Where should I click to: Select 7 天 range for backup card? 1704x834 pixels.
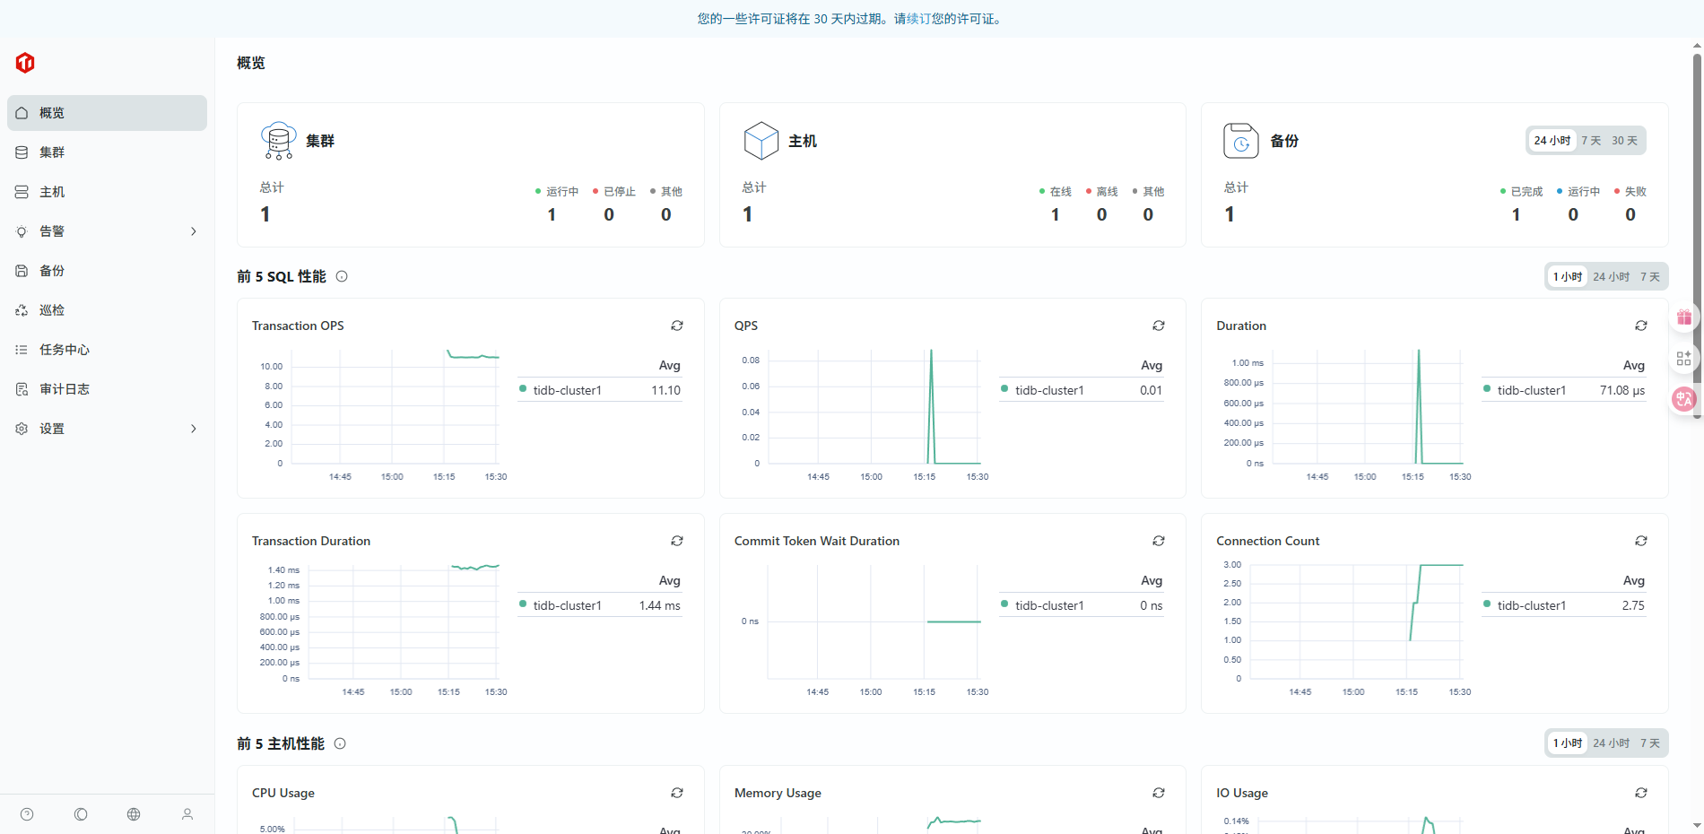point(1591,141)
